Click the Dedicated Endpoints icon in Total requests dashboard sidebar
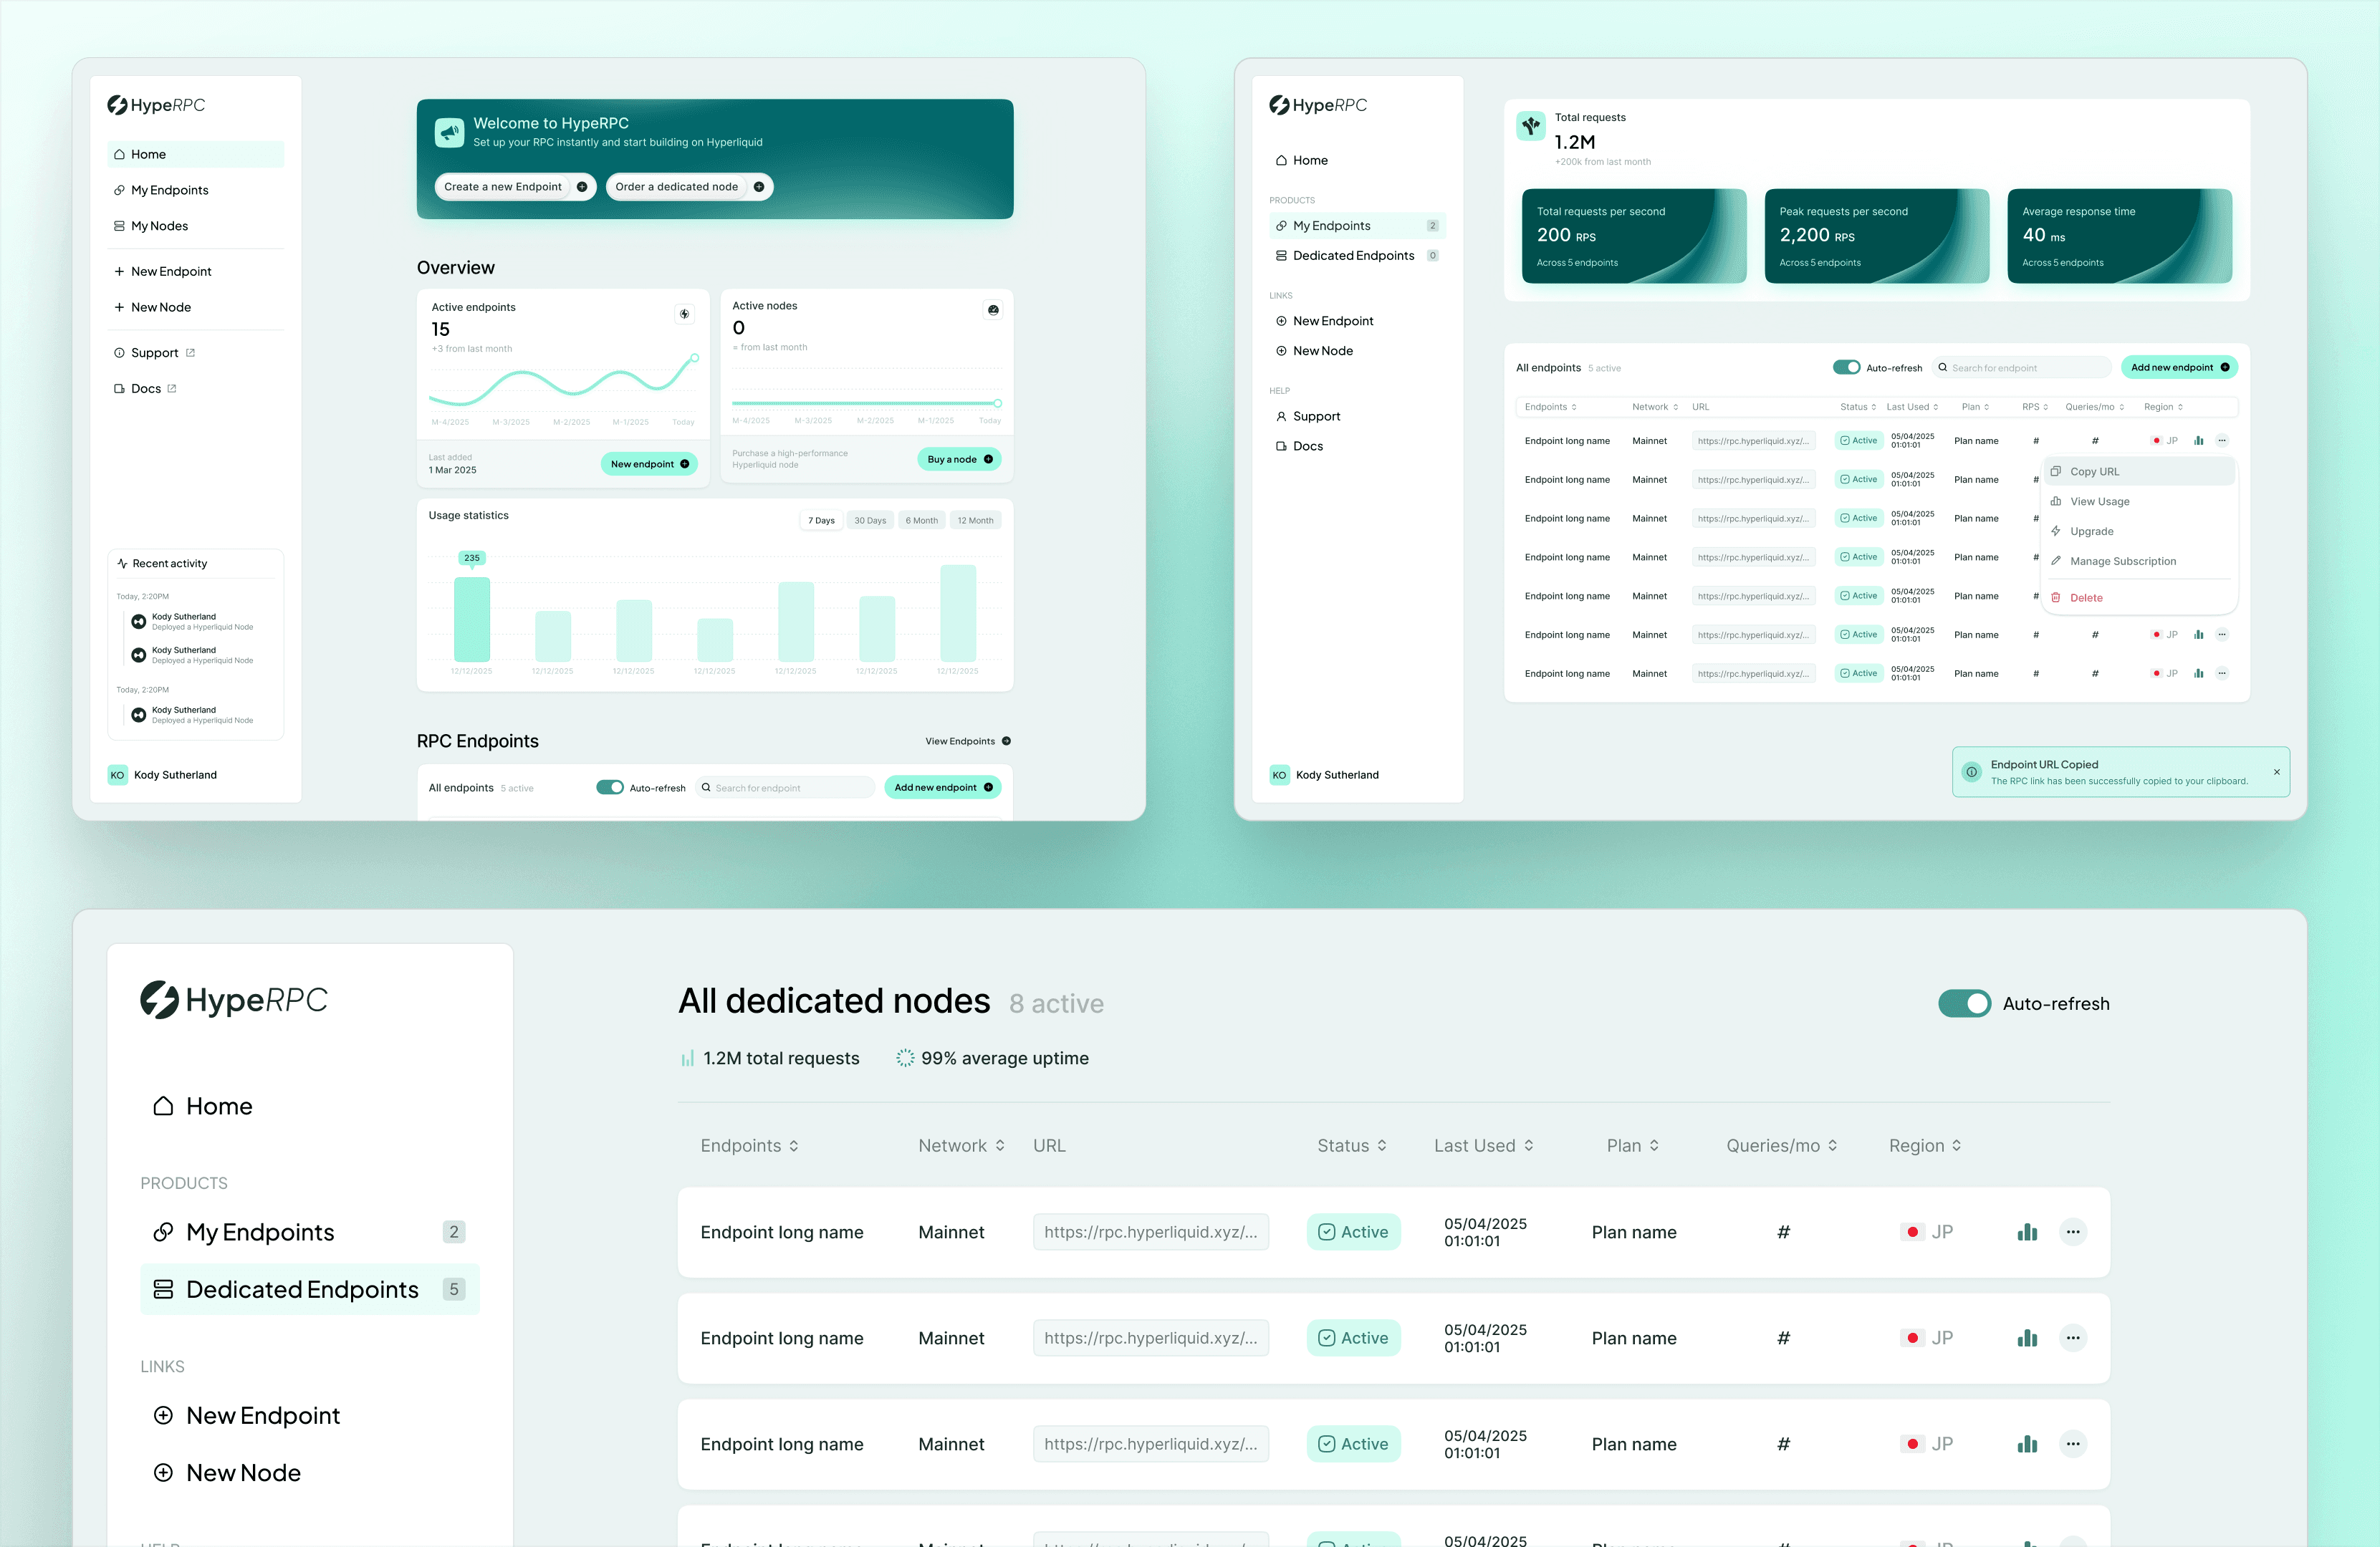 pyautogui.click(x=1281, y=256)
